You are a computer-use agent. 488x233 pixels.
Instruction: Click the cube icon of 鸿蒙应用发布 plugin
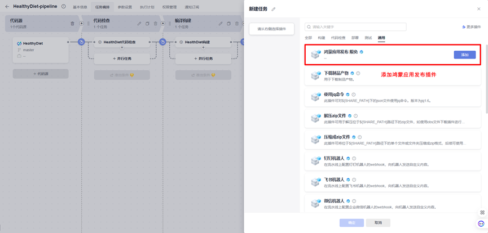pos(316,55)
